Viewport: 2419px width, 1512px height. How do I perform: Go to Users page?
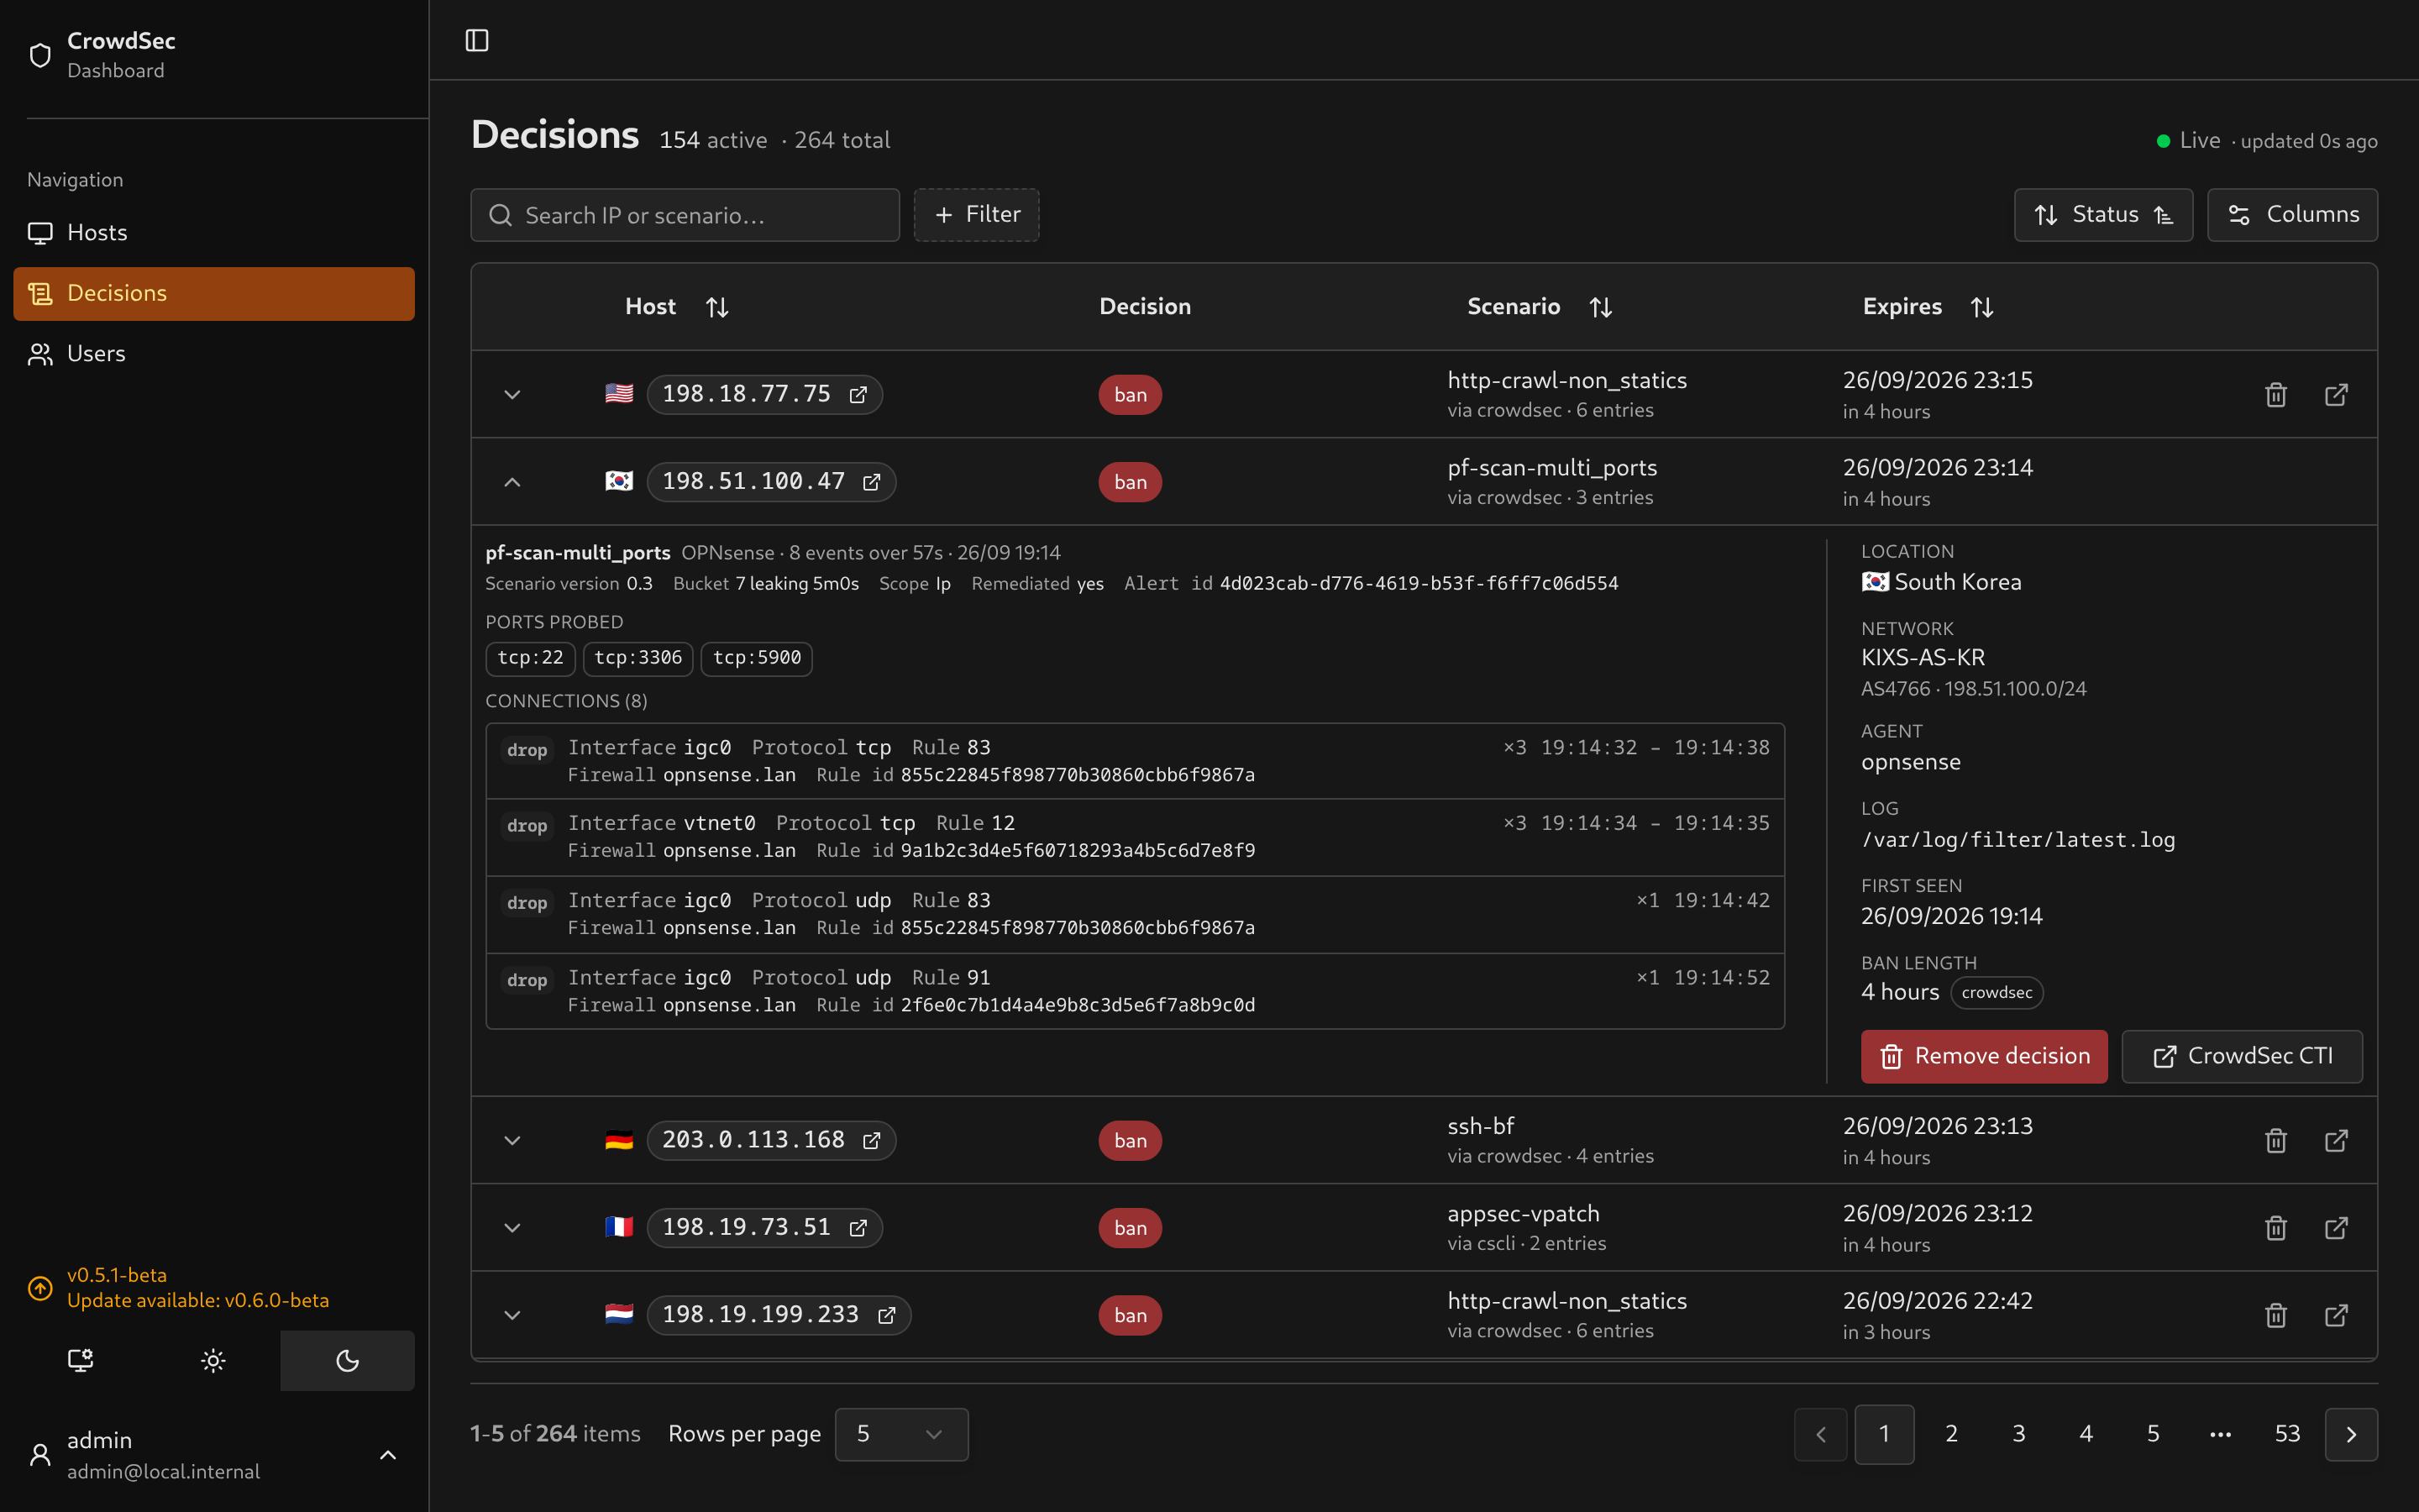[214, 354]
